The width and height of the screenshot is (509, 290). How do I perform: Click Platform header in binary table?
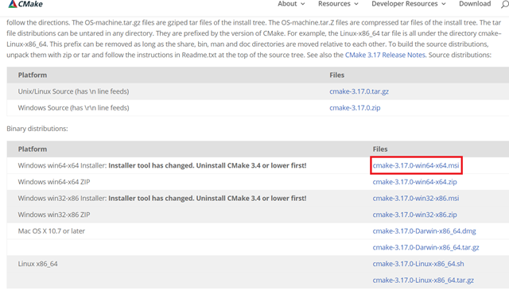pos(33,149)
